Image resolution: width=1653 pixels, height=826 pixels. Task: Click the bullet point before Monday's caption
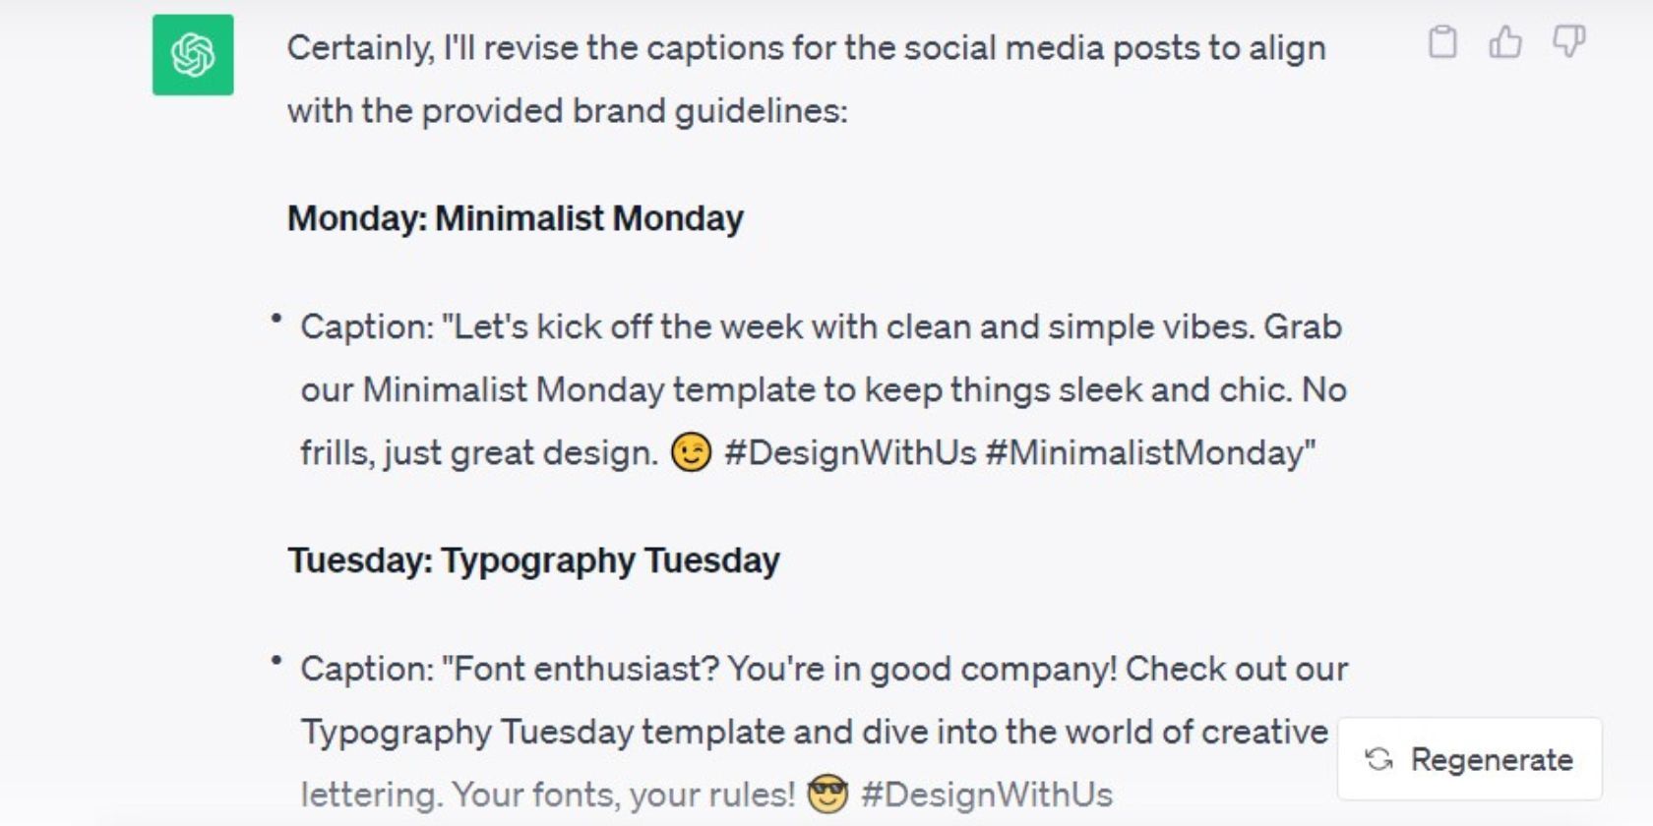click(x=276, y=319)
